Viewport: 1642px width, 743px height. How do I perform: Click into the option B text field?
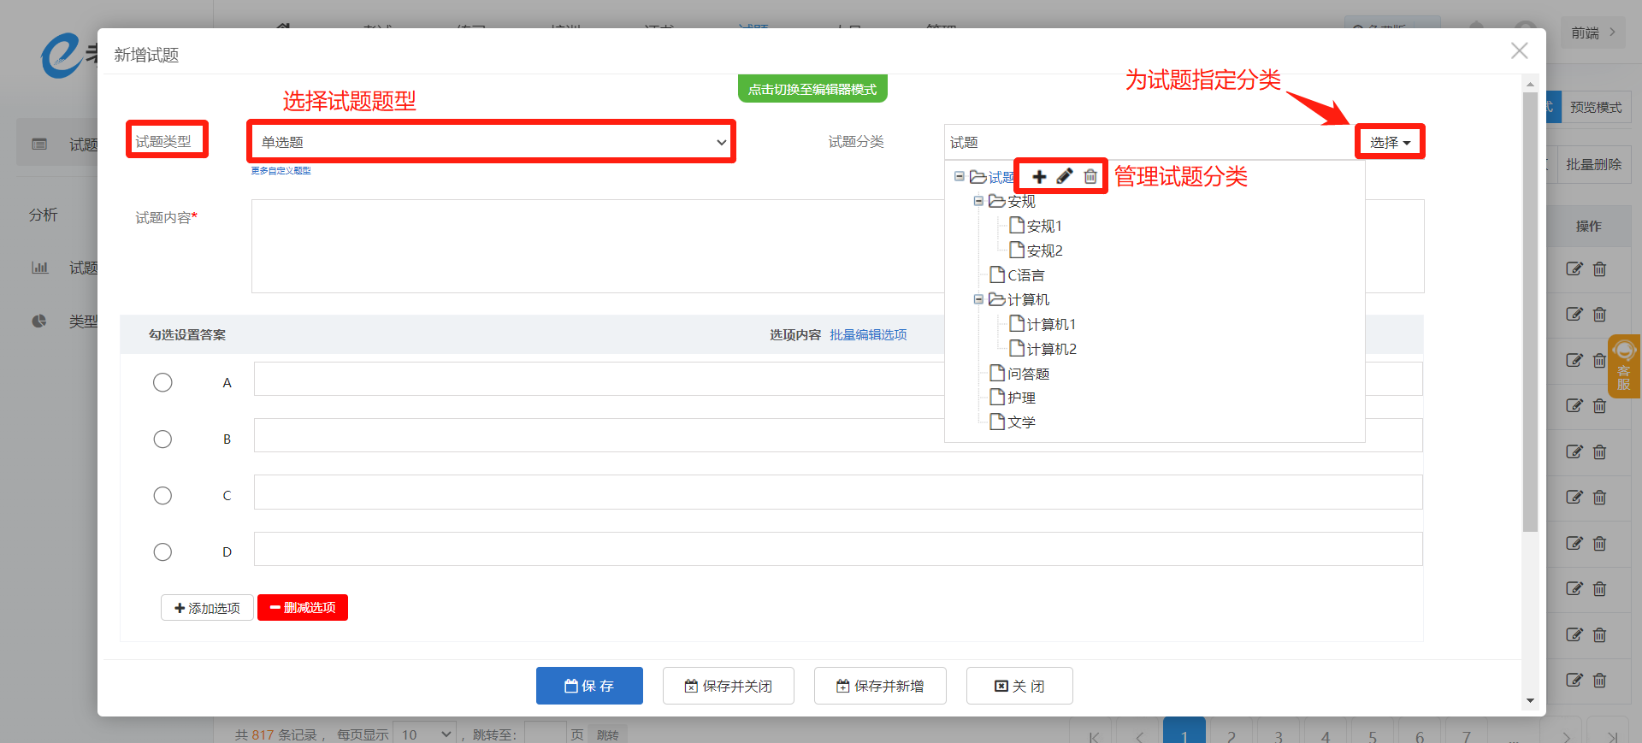point(599,436)
